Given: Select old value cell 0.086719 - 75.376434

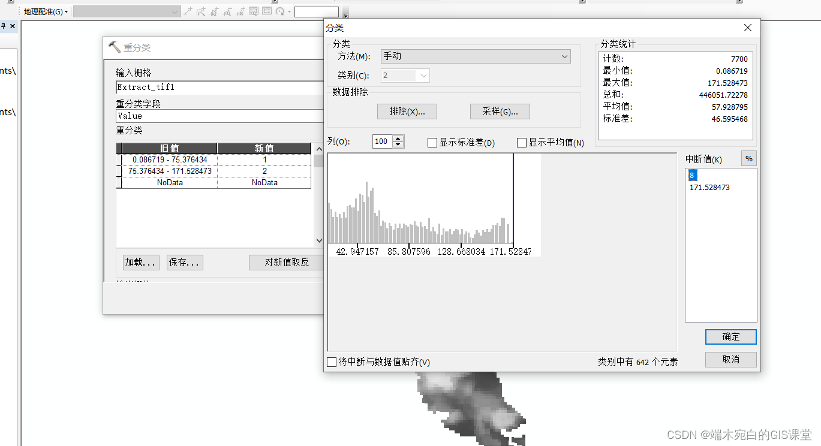Looking at the screenshot, I should click(x=170, y=159).
